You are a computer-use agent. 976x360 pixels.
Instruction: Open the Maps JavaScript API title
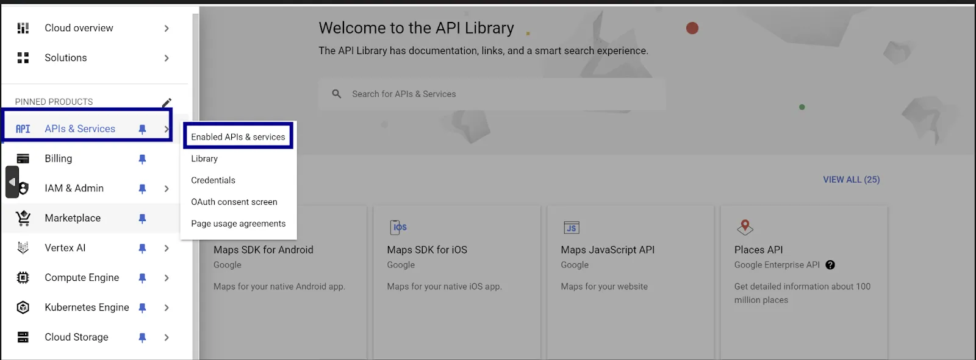(608, 250)
